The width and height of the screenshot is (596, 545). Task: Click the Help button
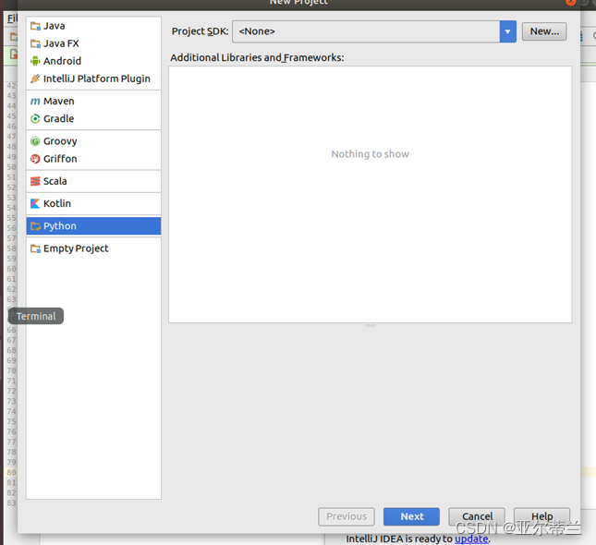(x=542, y=516)
